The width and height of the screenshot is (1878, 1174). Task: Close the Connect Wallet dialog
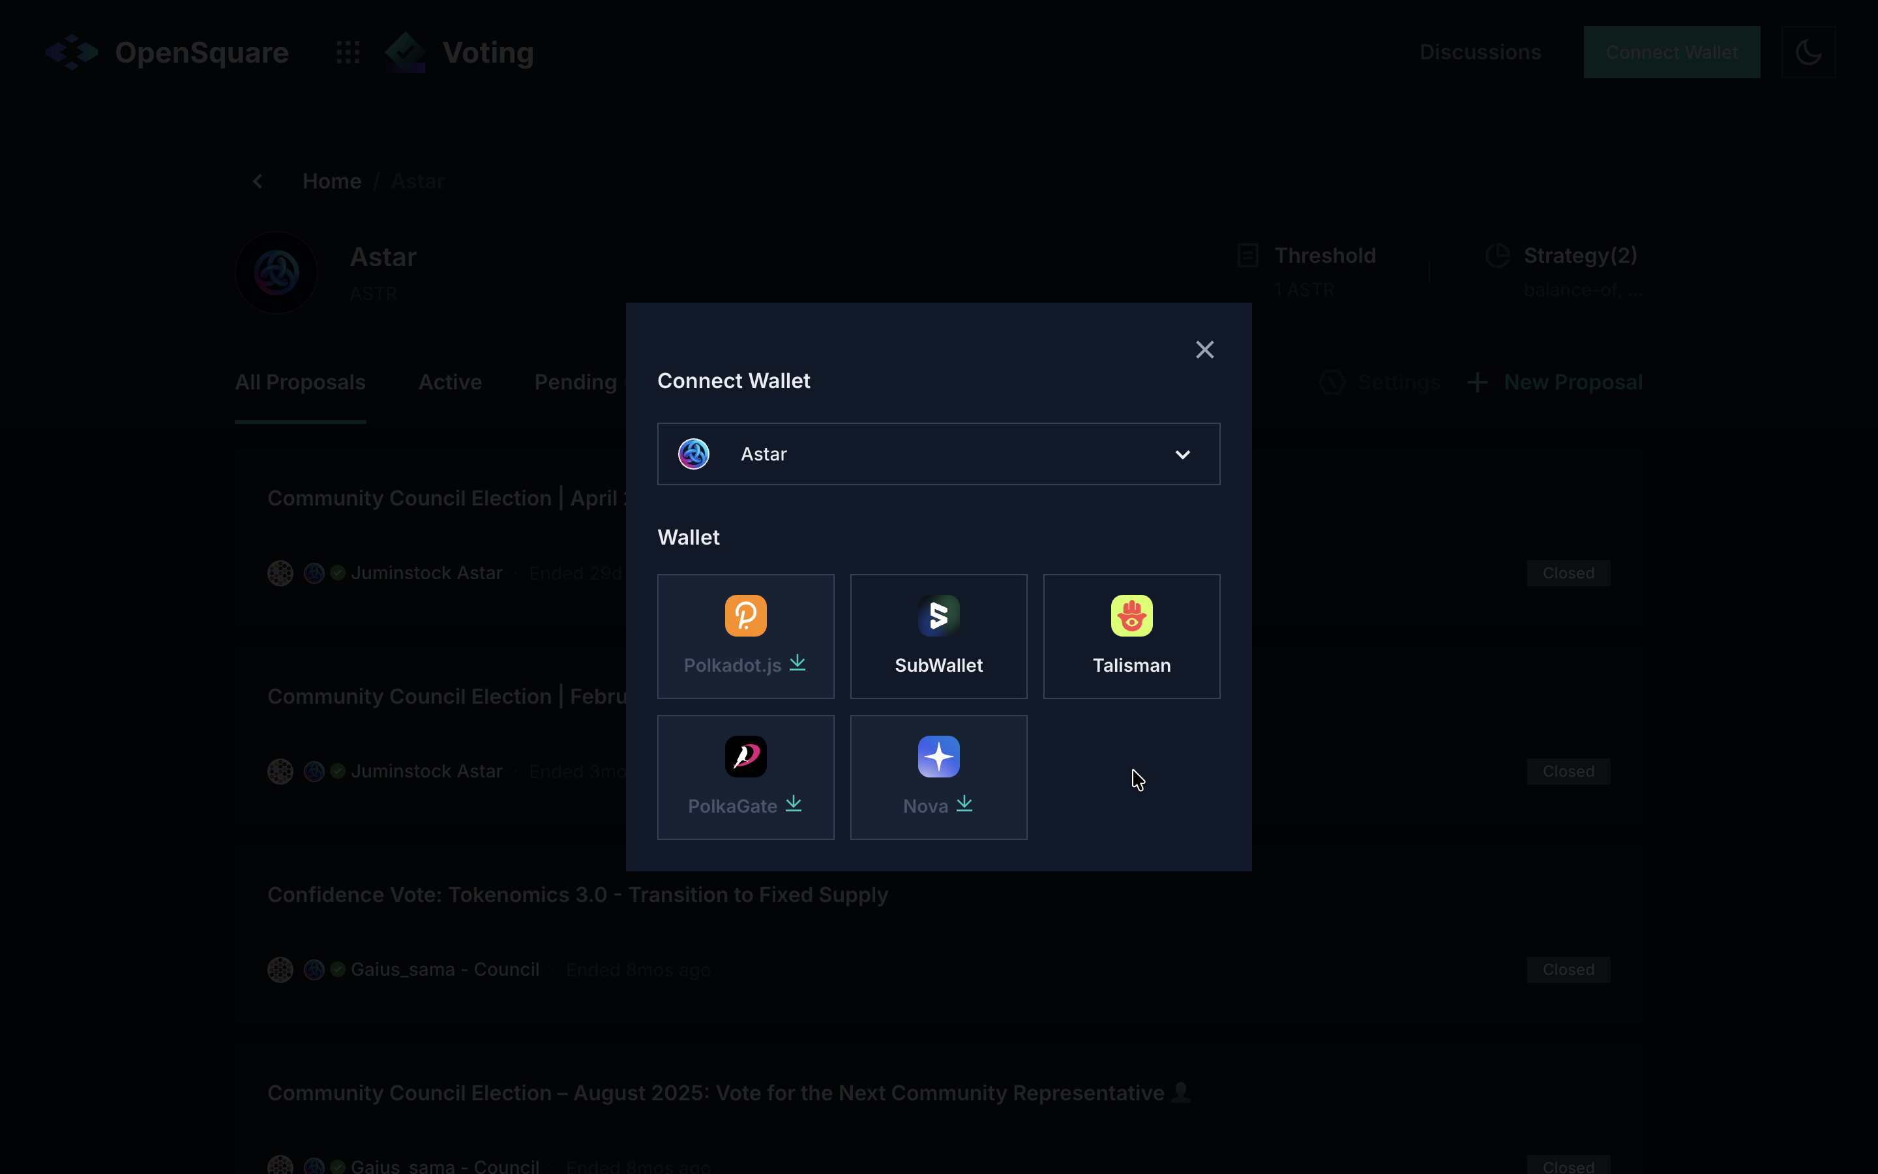(x=1204, y=350)
